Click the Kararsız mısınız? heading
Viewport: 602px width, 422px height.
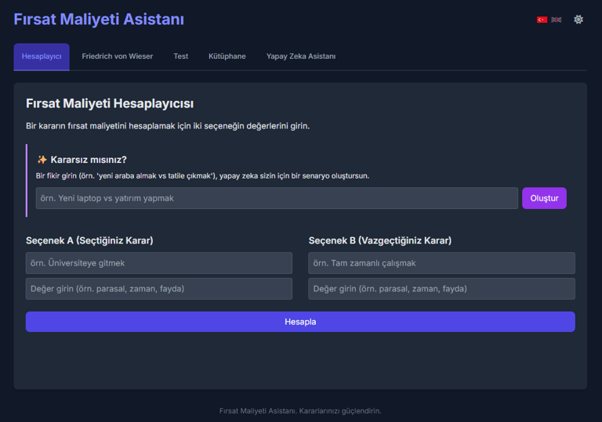(x=89, y=160)
